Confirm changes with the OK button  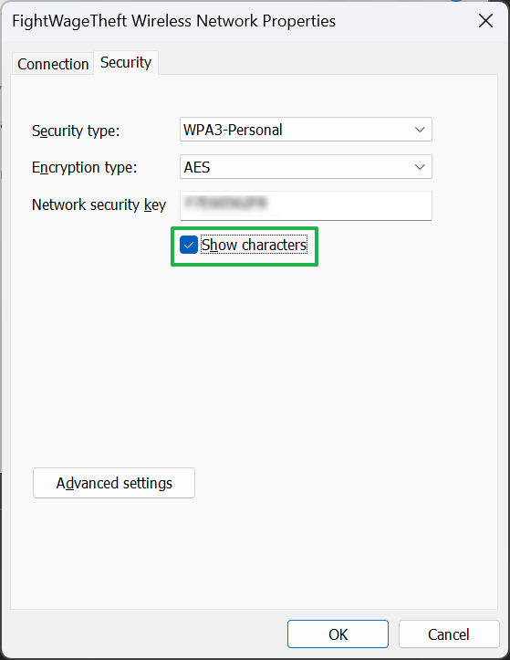point(338,634)
